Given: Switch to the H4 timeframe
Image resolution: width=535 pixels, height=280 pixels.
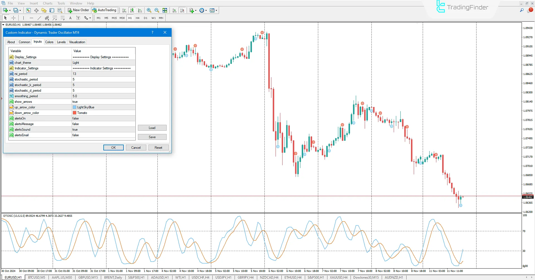Looking at the screenshot, I should (138, 18).
